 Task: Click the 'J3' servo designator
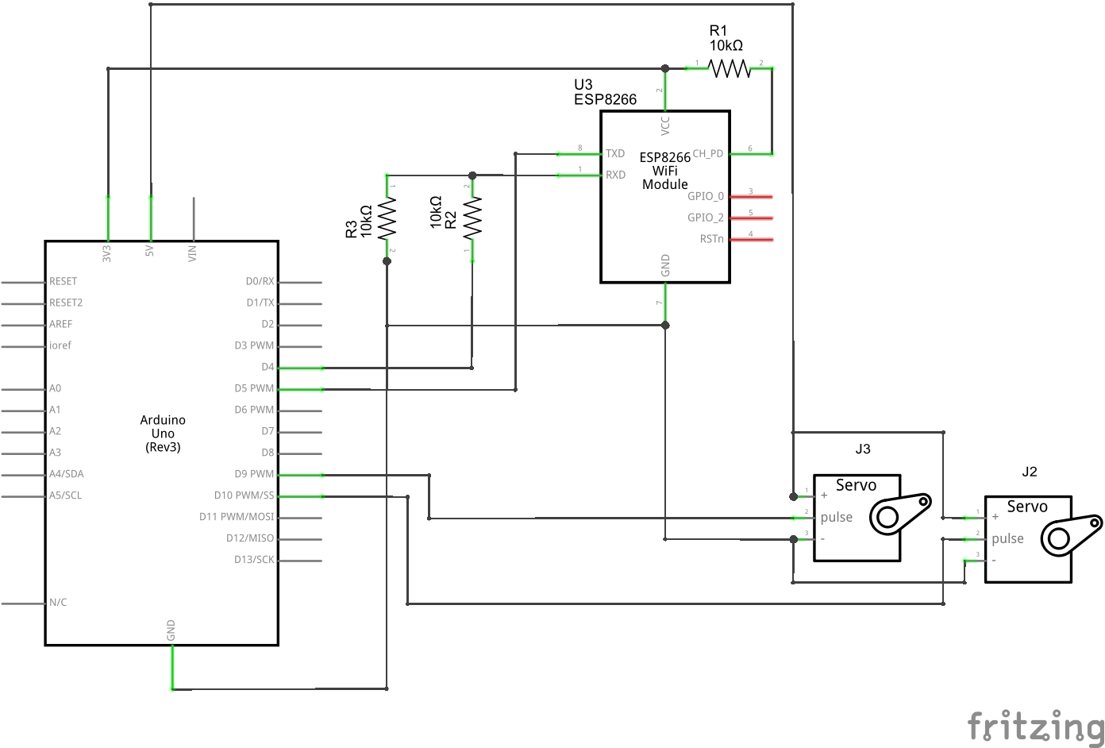863,449
